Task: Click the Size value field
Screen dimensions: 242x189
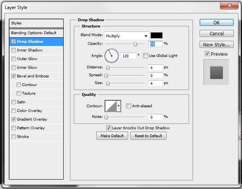Action: coord(156,83)
